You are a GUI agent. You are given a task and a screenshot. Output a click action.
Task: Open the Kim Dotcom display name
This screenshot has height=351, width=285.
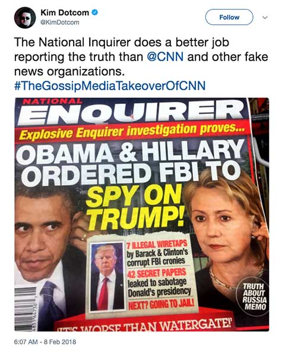point(65,12)
